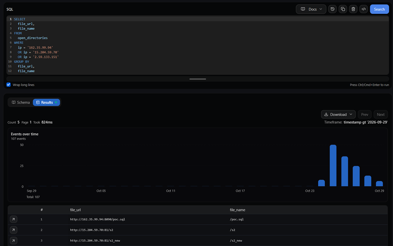Click the timeframe value timestamp gt '2026-09-29'
The image size is (393, 246).
point(365,122)
